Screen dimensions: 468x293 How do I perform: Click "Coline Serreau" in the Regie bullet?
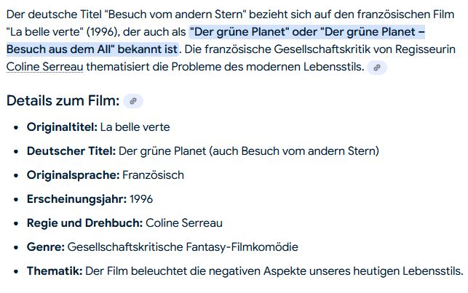(x=184, y=223)
